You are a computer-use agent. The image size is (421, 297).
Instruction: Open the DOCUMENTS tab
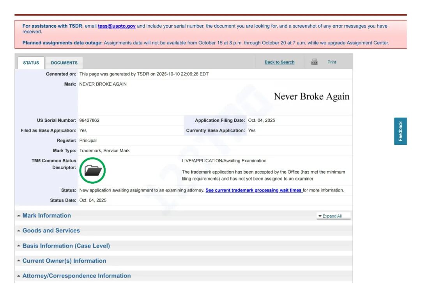click(x=64, y=63)
